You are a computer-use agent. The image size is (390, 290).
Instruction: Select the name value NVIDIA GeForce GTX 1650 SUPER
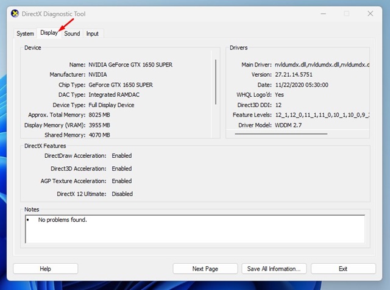click(130, 65)
